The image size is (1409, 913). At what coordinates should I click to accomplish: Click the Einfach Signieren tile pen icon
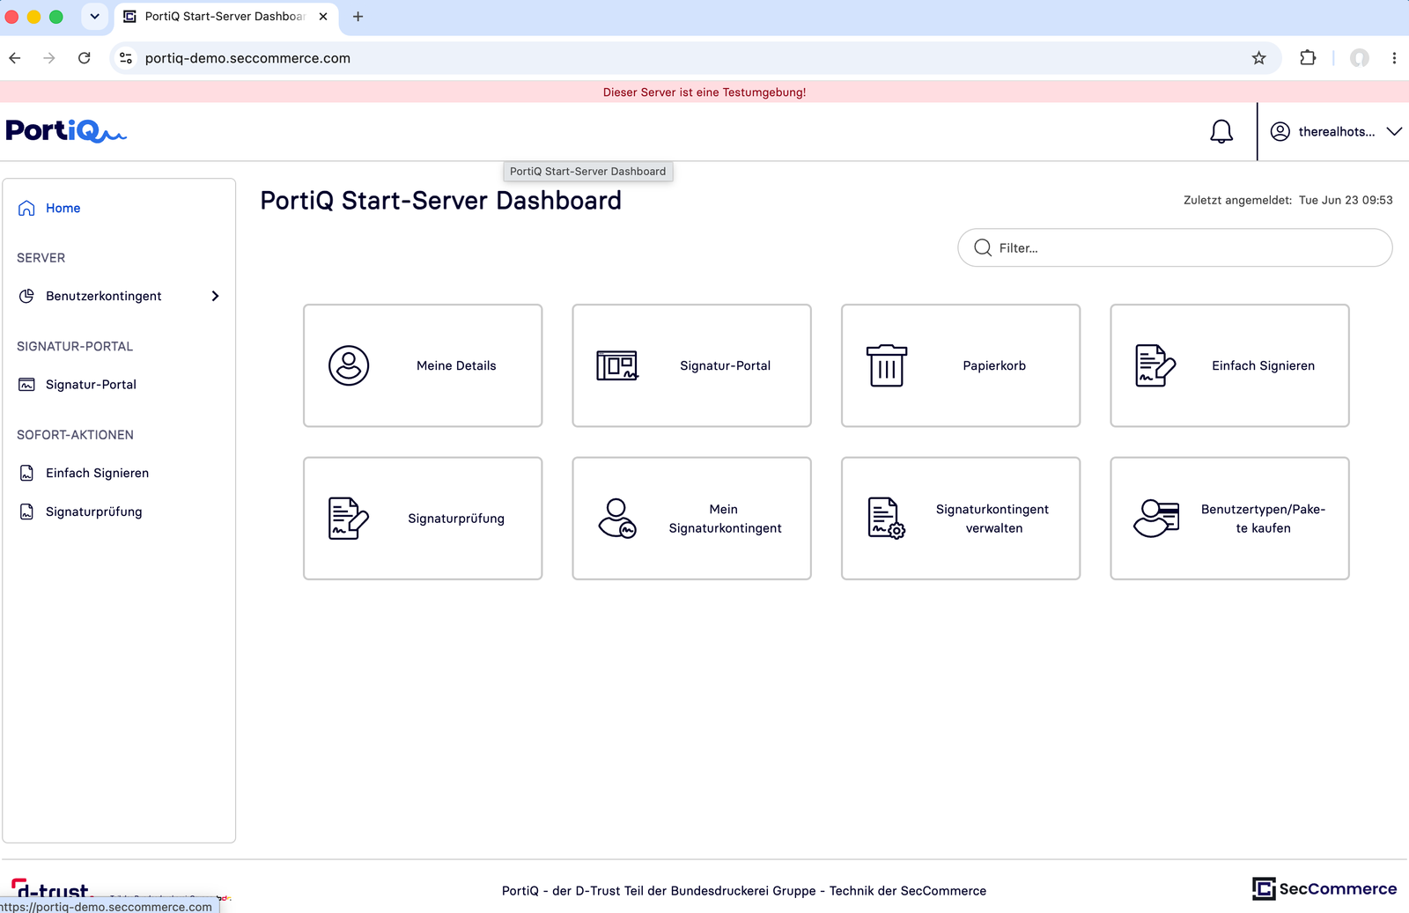point(1155,365)
